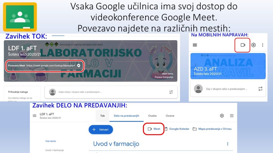273x153 pixels.
Task: Click the blue Ustvari button
Action: click(x=101, y=130)
